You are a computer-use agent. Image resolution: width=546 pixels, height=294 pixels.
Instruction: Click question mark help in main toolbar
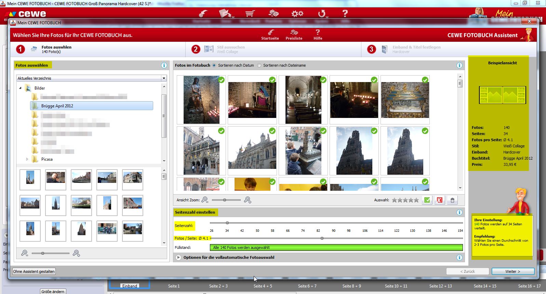click(345, 13)
